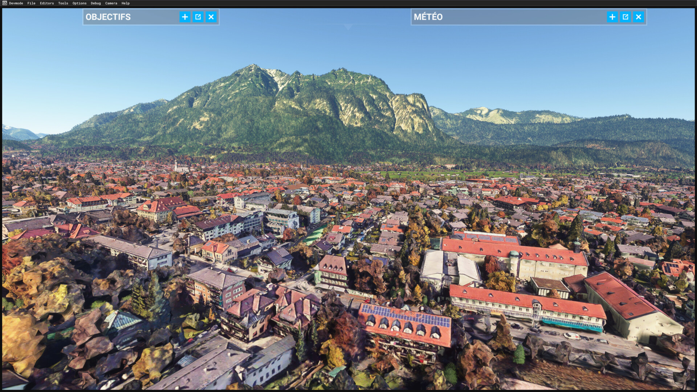Open the Options menu

(x=80, y=3)
